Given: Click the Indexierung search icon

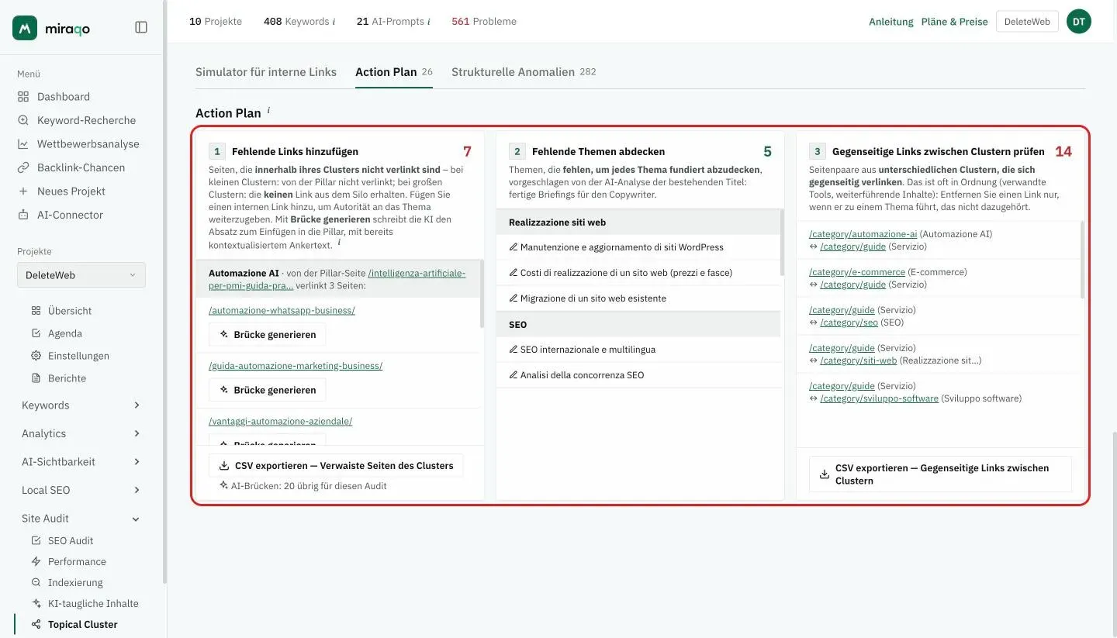Looking at the screenshot, I should click(x=36, y=582).
